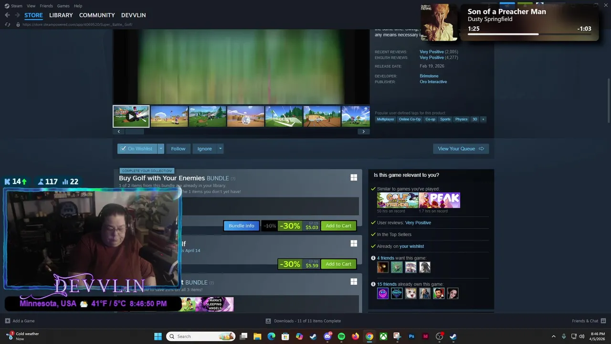Open the Microsoft Store taskbar icon
The width and height of the screenshot is (611, 344).
285,336
